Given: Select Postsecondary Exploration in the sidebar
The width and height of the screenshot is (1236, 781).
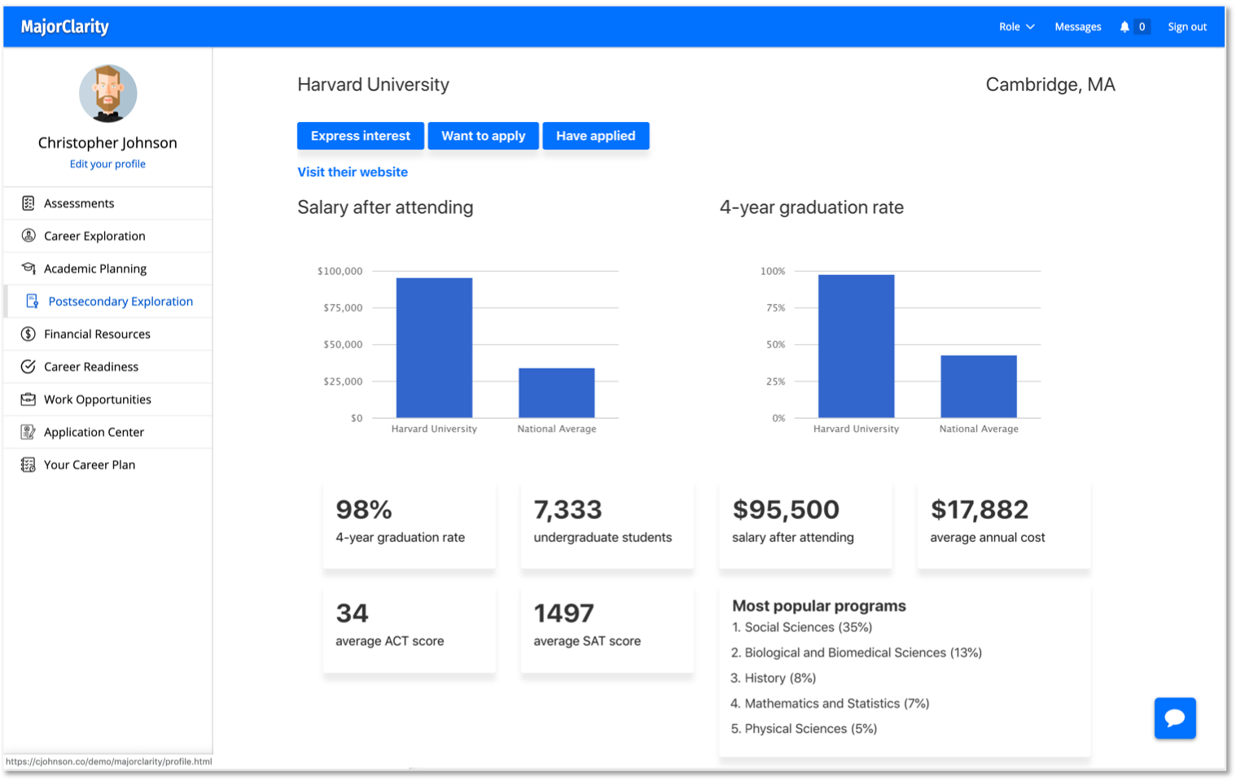Looking at the screenshot, I should pos(108,301).
